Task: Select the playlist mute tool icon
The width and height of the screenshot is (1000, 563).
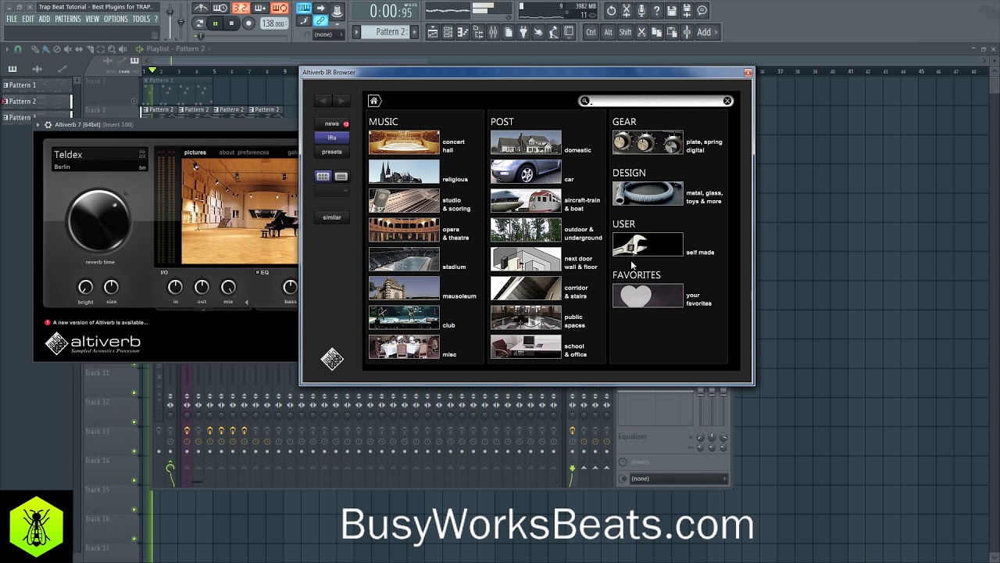Action: [x=68, y=48]
